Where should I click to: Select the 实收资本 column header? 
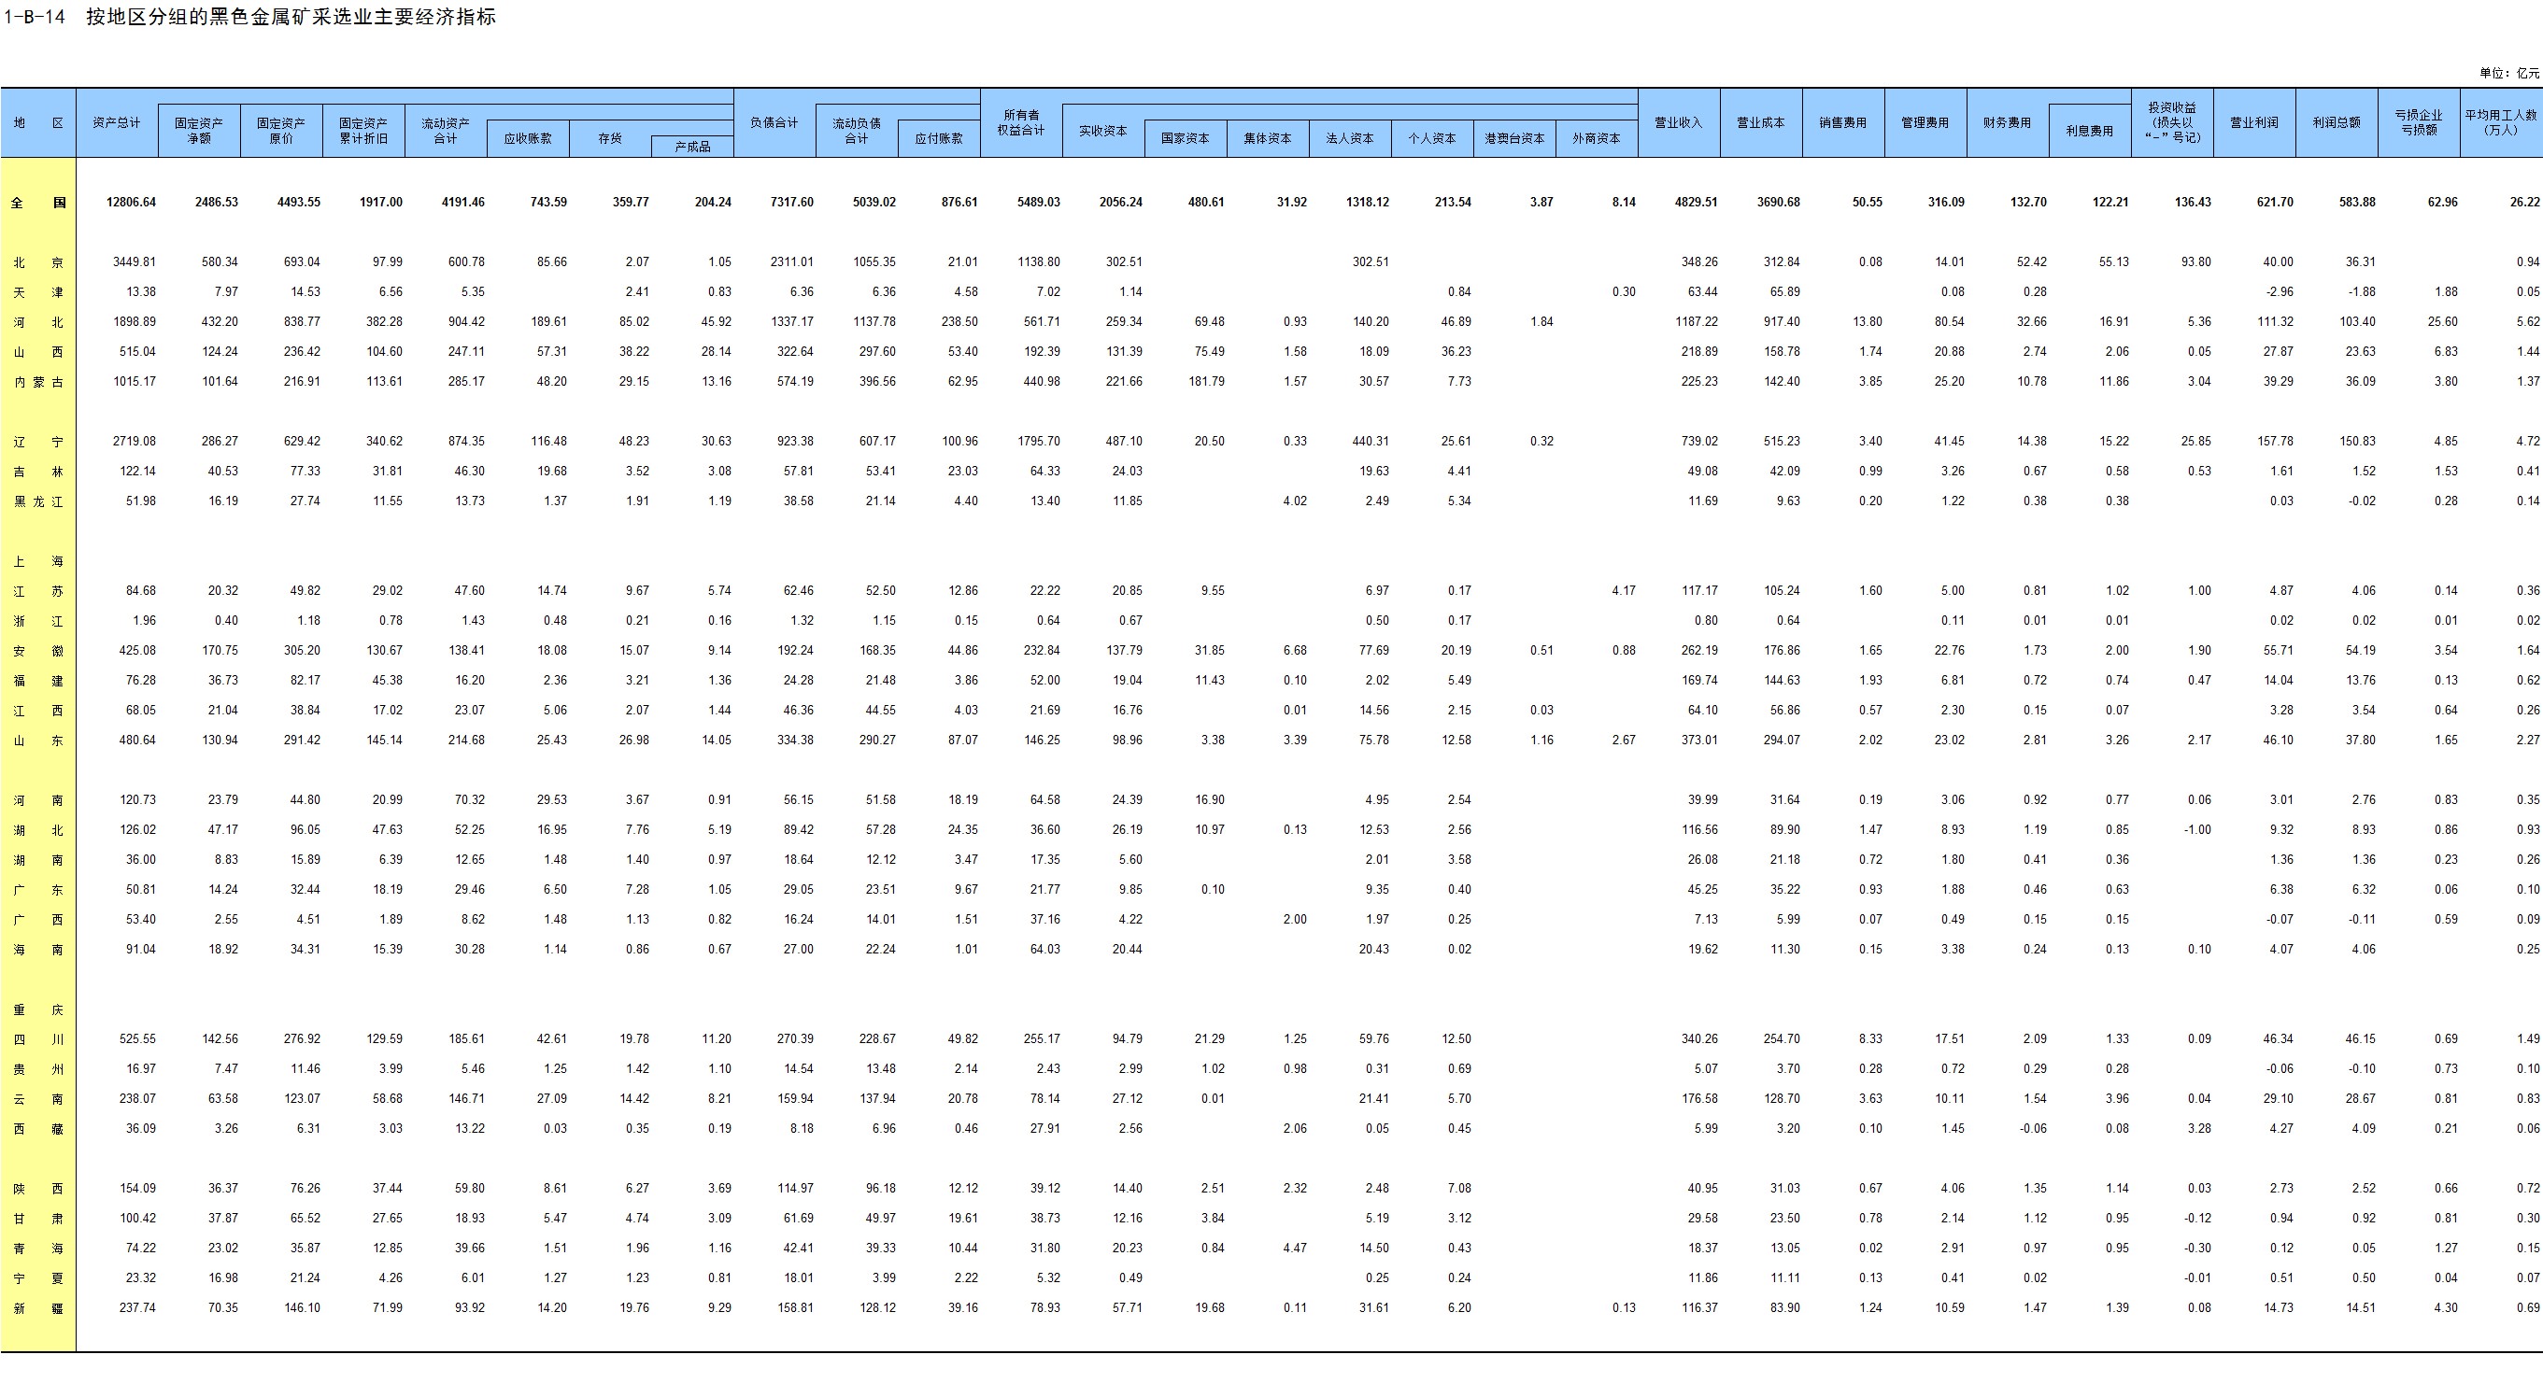[x=1102, y=131]
